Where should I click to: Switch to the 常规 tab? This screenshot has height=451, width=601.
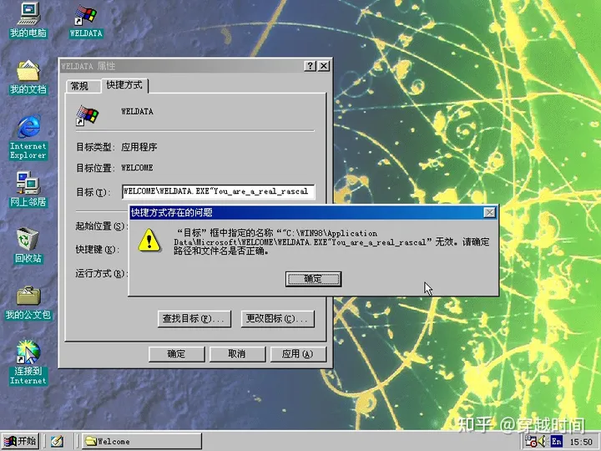[80, 86]
